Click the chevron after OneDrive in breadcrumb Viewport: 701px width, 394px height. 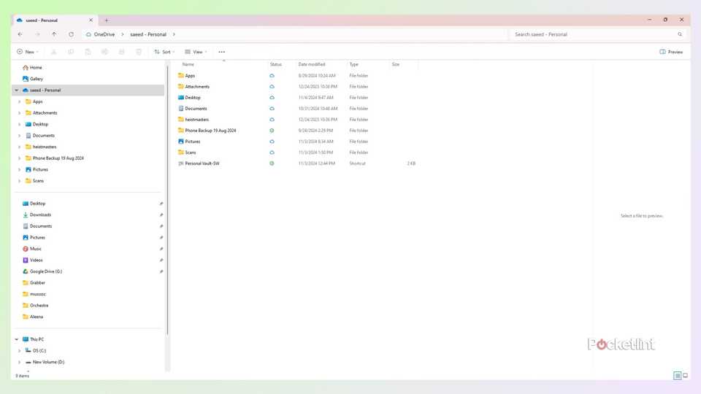tap(123, 34)
